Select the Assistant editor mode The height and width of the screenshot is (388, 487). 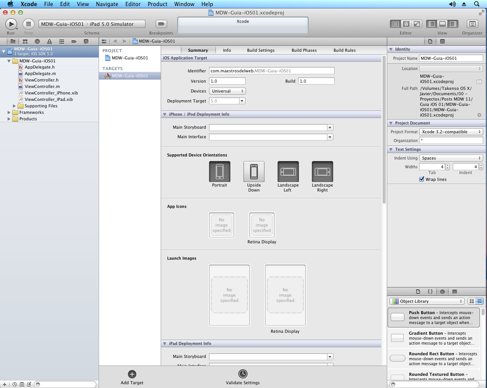point(406,24)
